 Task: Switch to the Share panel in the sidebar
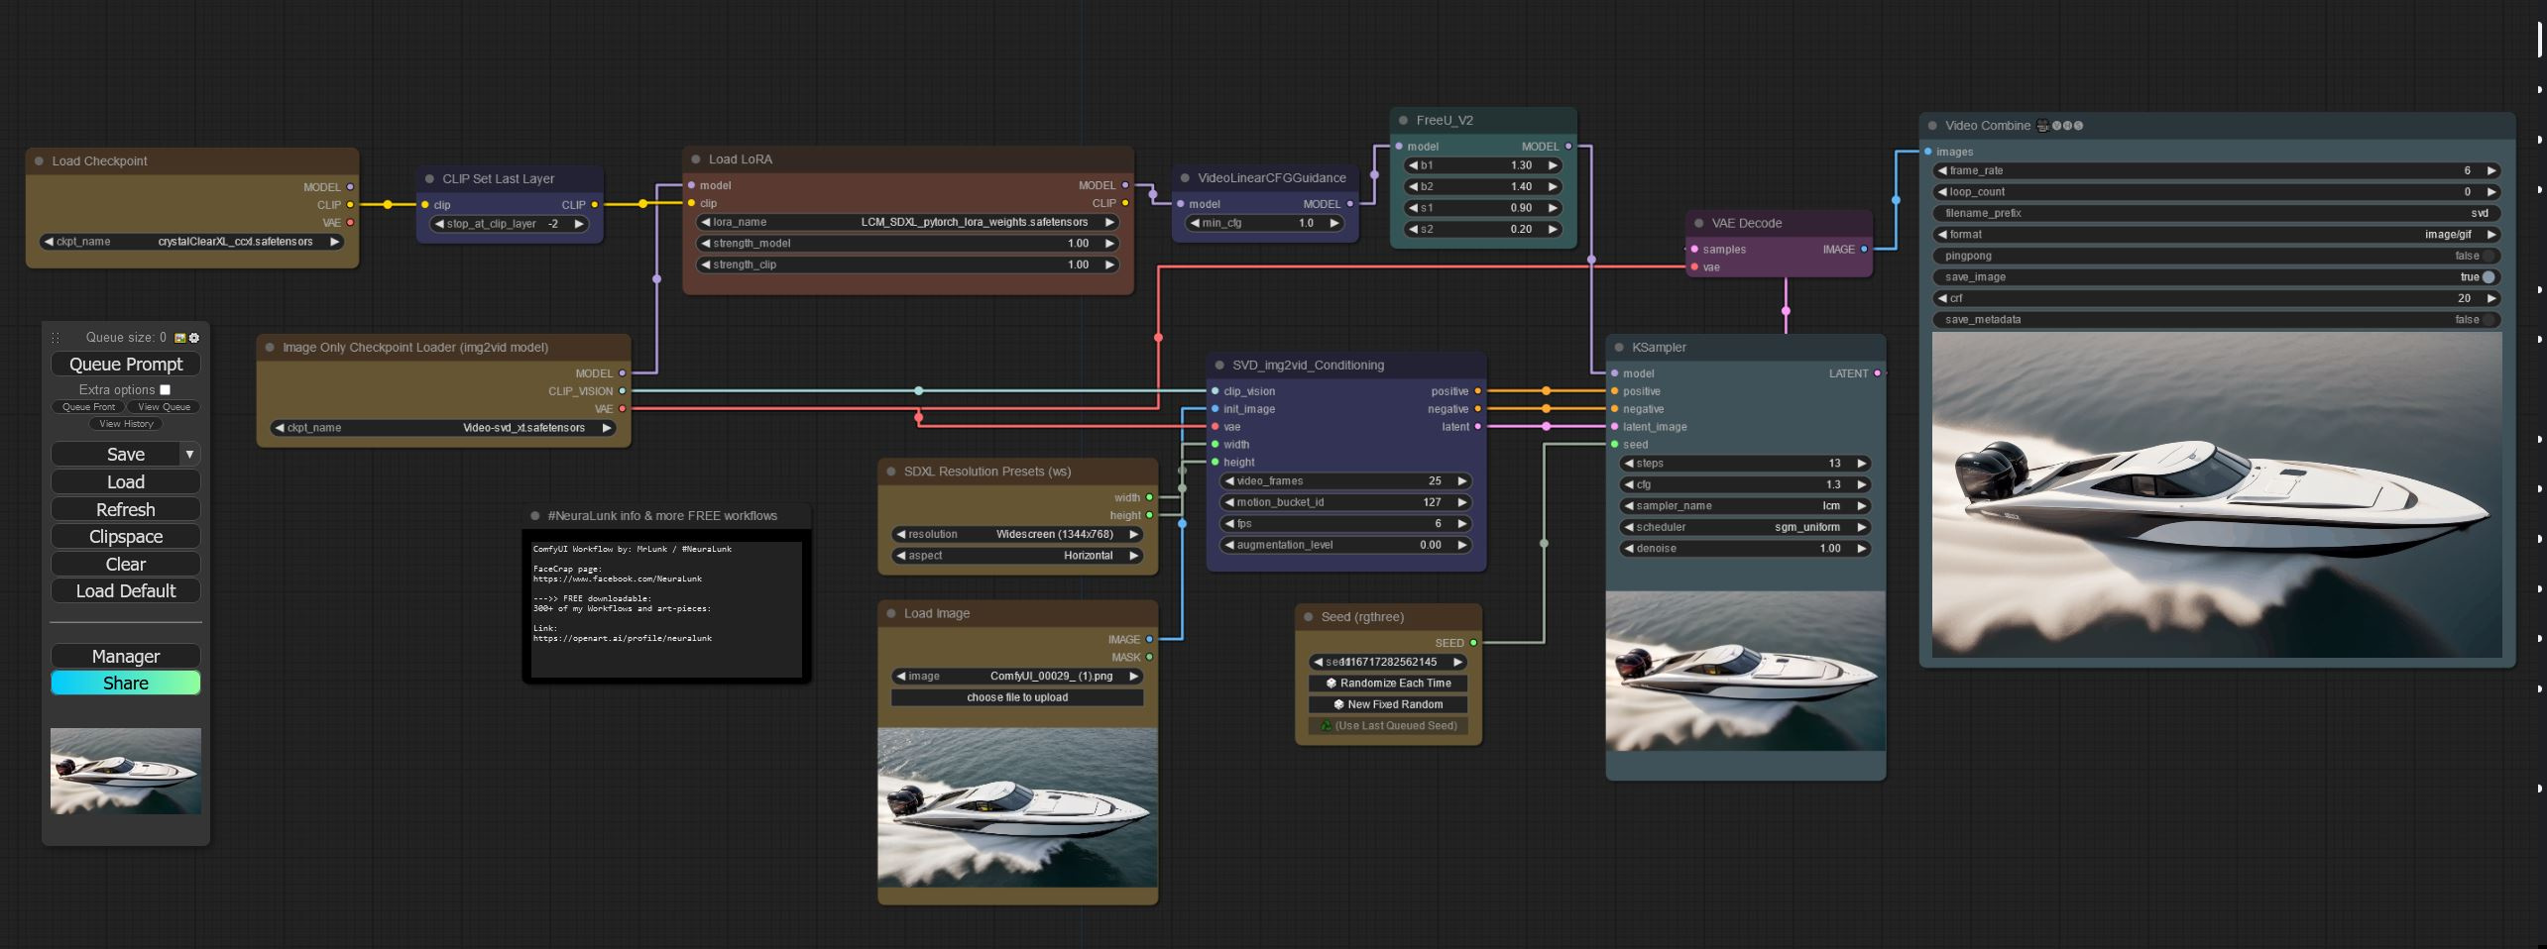click(125, 683)
